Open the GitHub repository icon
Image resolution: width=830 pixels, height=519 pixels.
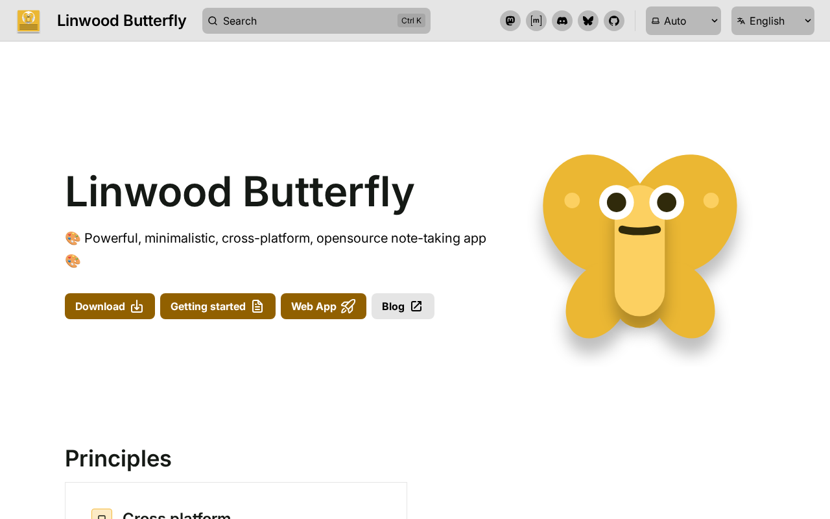[614, 21]
